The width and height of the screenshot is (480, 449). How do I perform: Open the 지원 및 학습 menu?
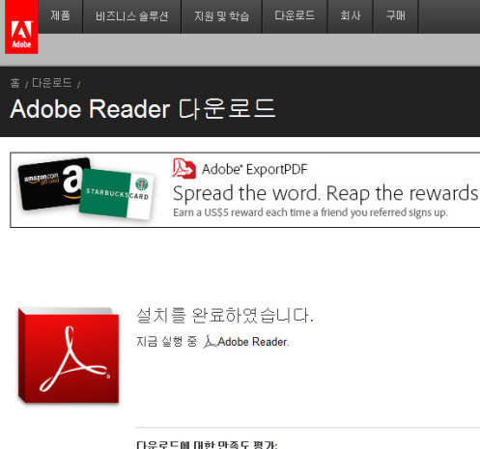(222, 16)
